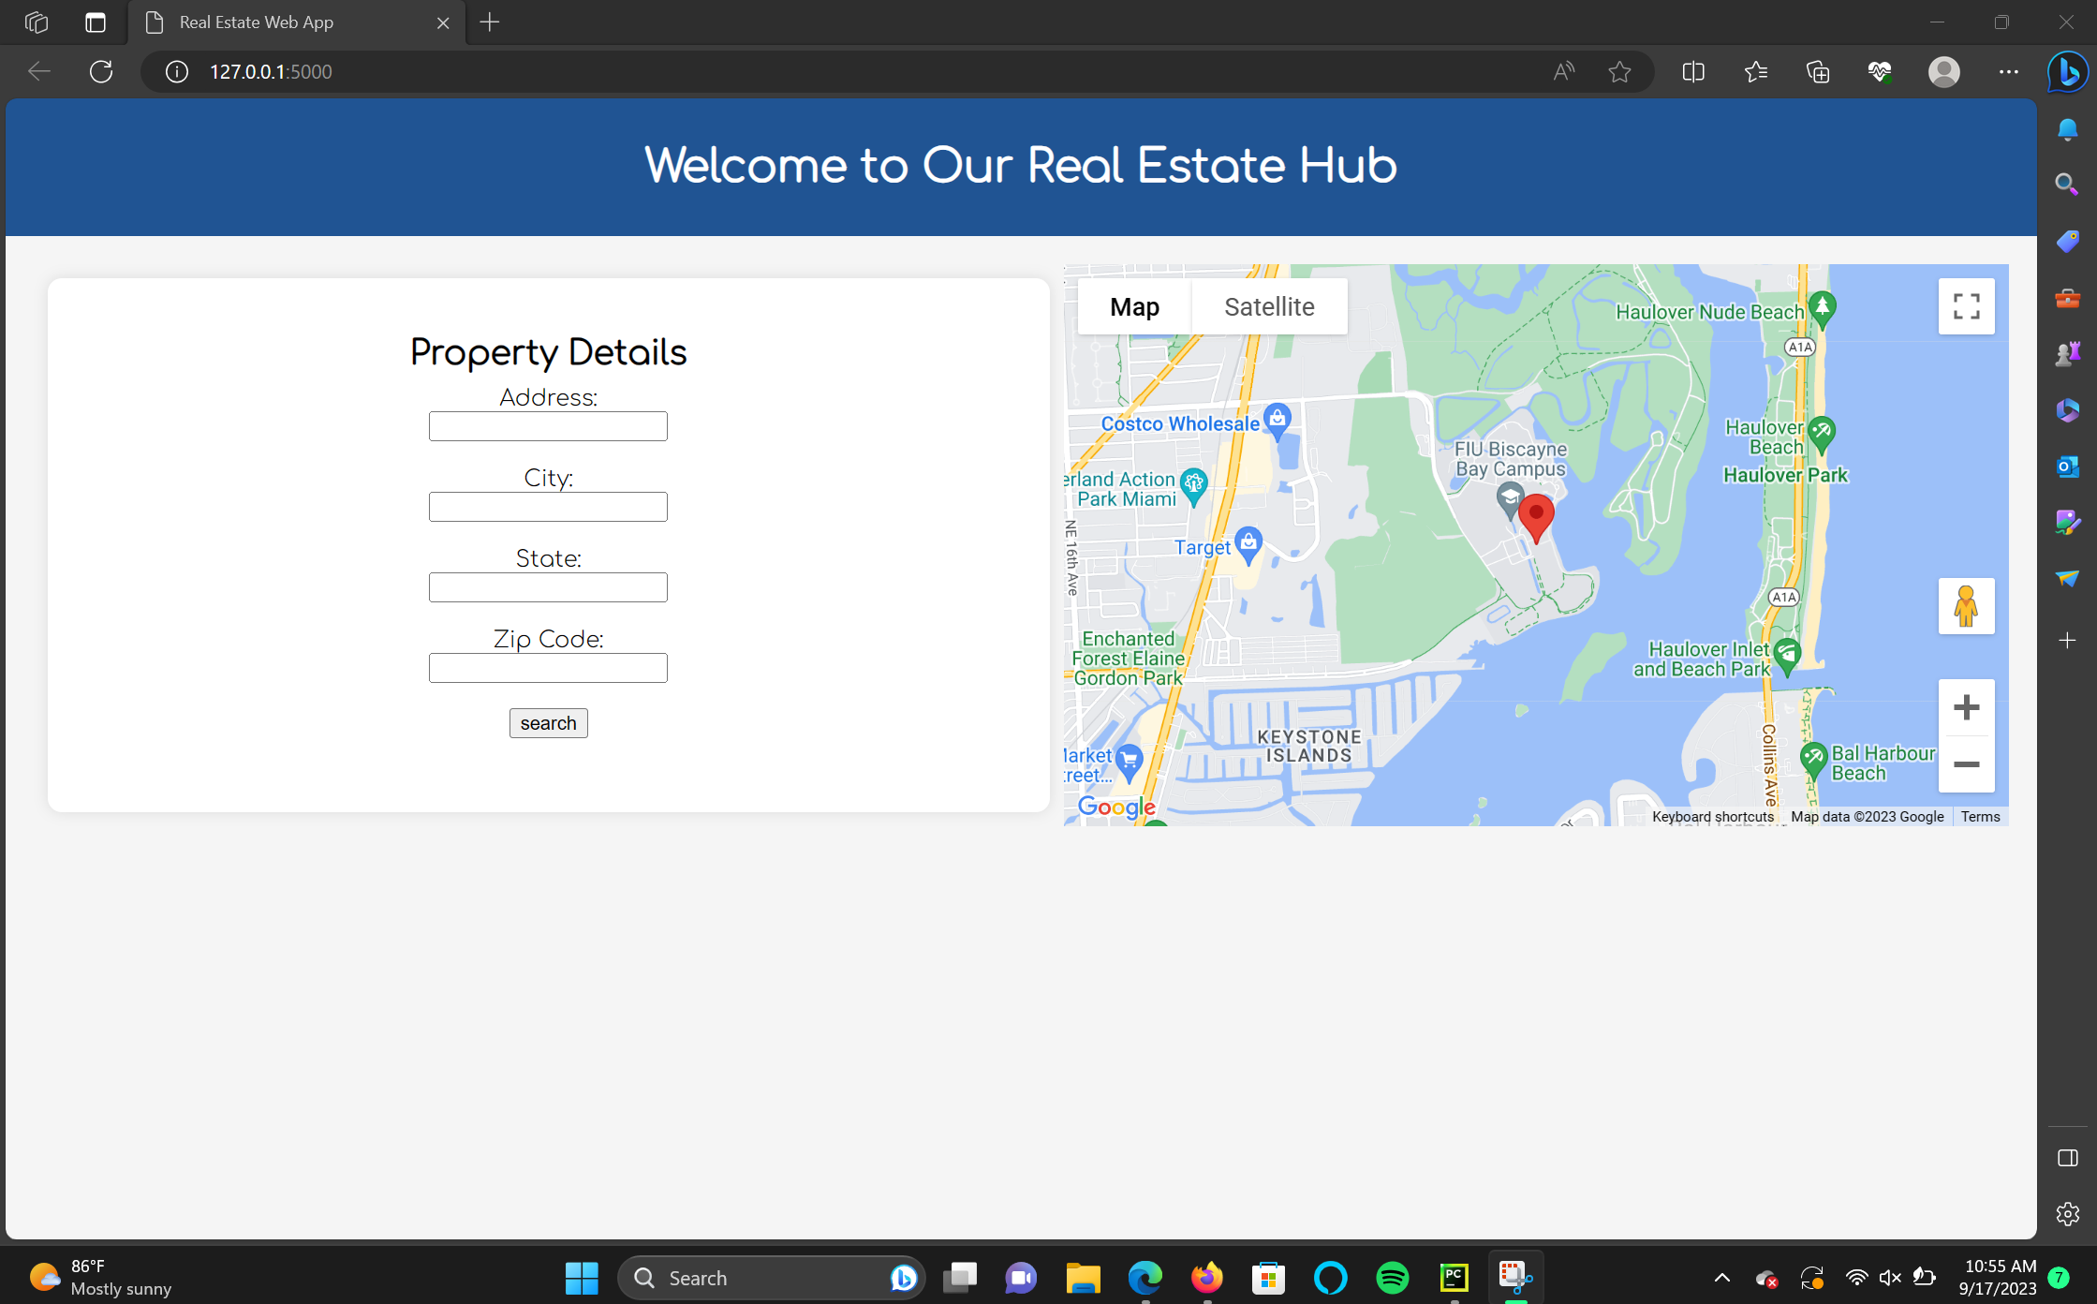
Task: Click the Costco Wholesale map pin
Action: (1277, 419)
